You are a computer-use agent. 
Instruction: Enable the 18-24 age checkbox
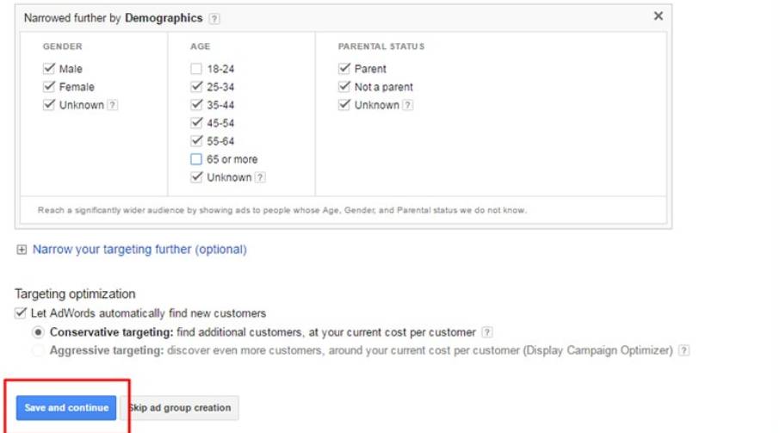tap(196, 69)
